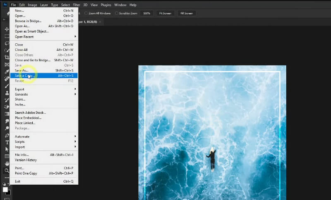The height and width of the screenshot is (200, 331).
Task: Select the Zoom magnifier tool
Action: pyautogui.click(x=7, y=170)
